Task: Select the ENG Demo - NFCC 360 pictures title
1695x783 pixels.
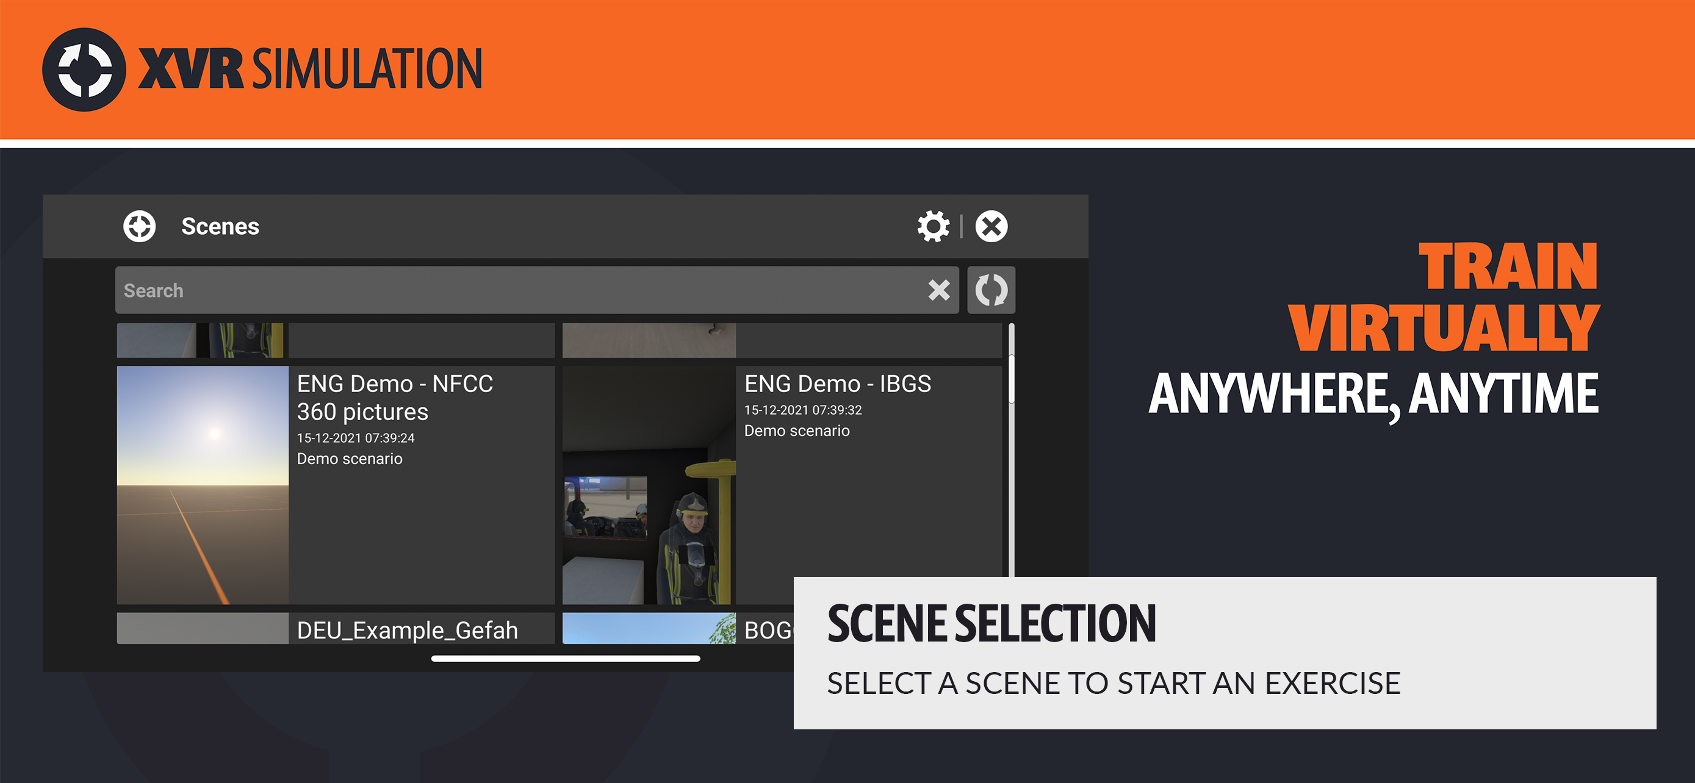Action: click(394, 398)
